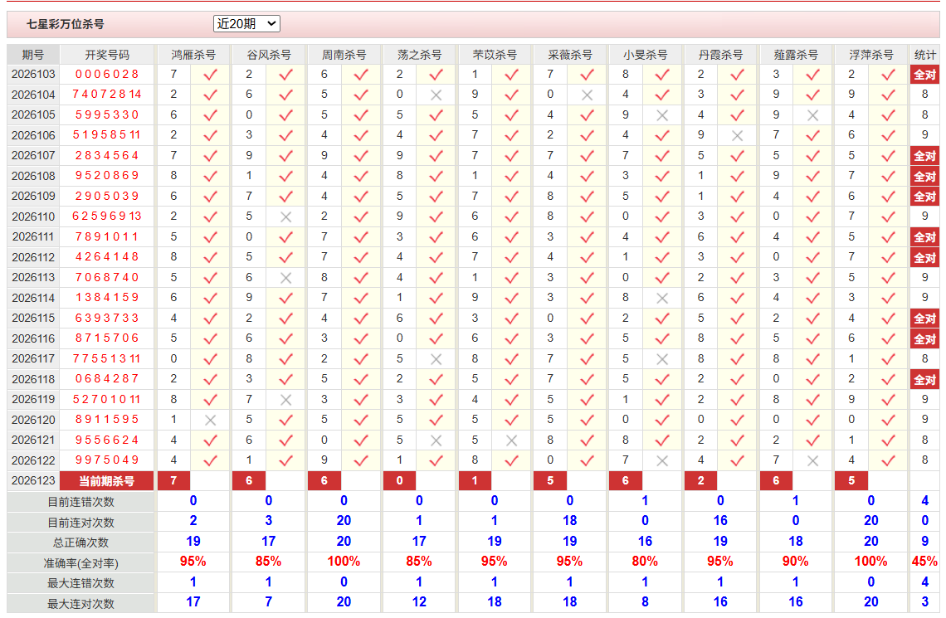
Task: Click the red 2 under 丹霞杀号 in row 2026123
Action: (700, 480)
